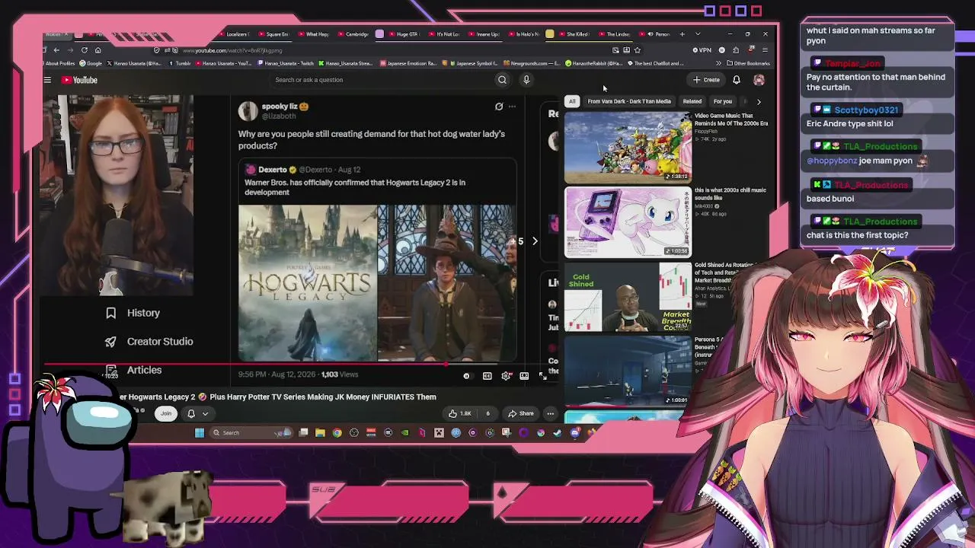975x548 pixels.
Task: Show hidden bookmarks with the chevron
Action: pos(718,63)
